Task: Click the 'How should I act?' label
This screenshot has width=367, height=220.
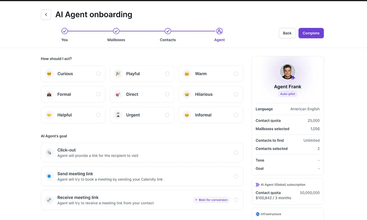Action: click(56, 59)
